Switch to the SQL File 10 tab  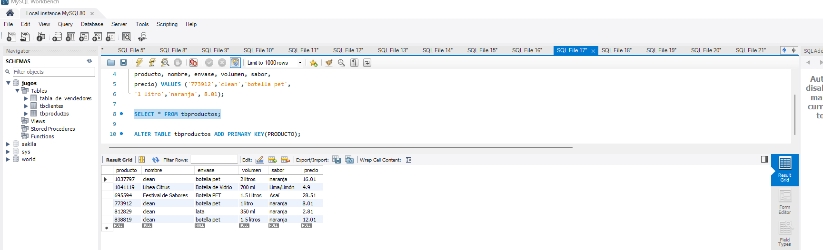tap(258, 50)
